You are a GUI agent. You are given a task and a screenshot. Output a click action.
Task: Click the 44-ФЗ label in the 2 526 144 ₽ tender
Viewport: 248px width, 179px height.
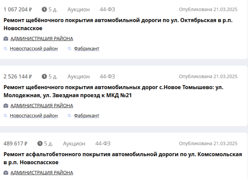(107, 76)
